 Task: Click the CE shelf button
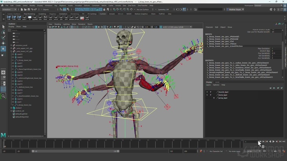point(30,18)
